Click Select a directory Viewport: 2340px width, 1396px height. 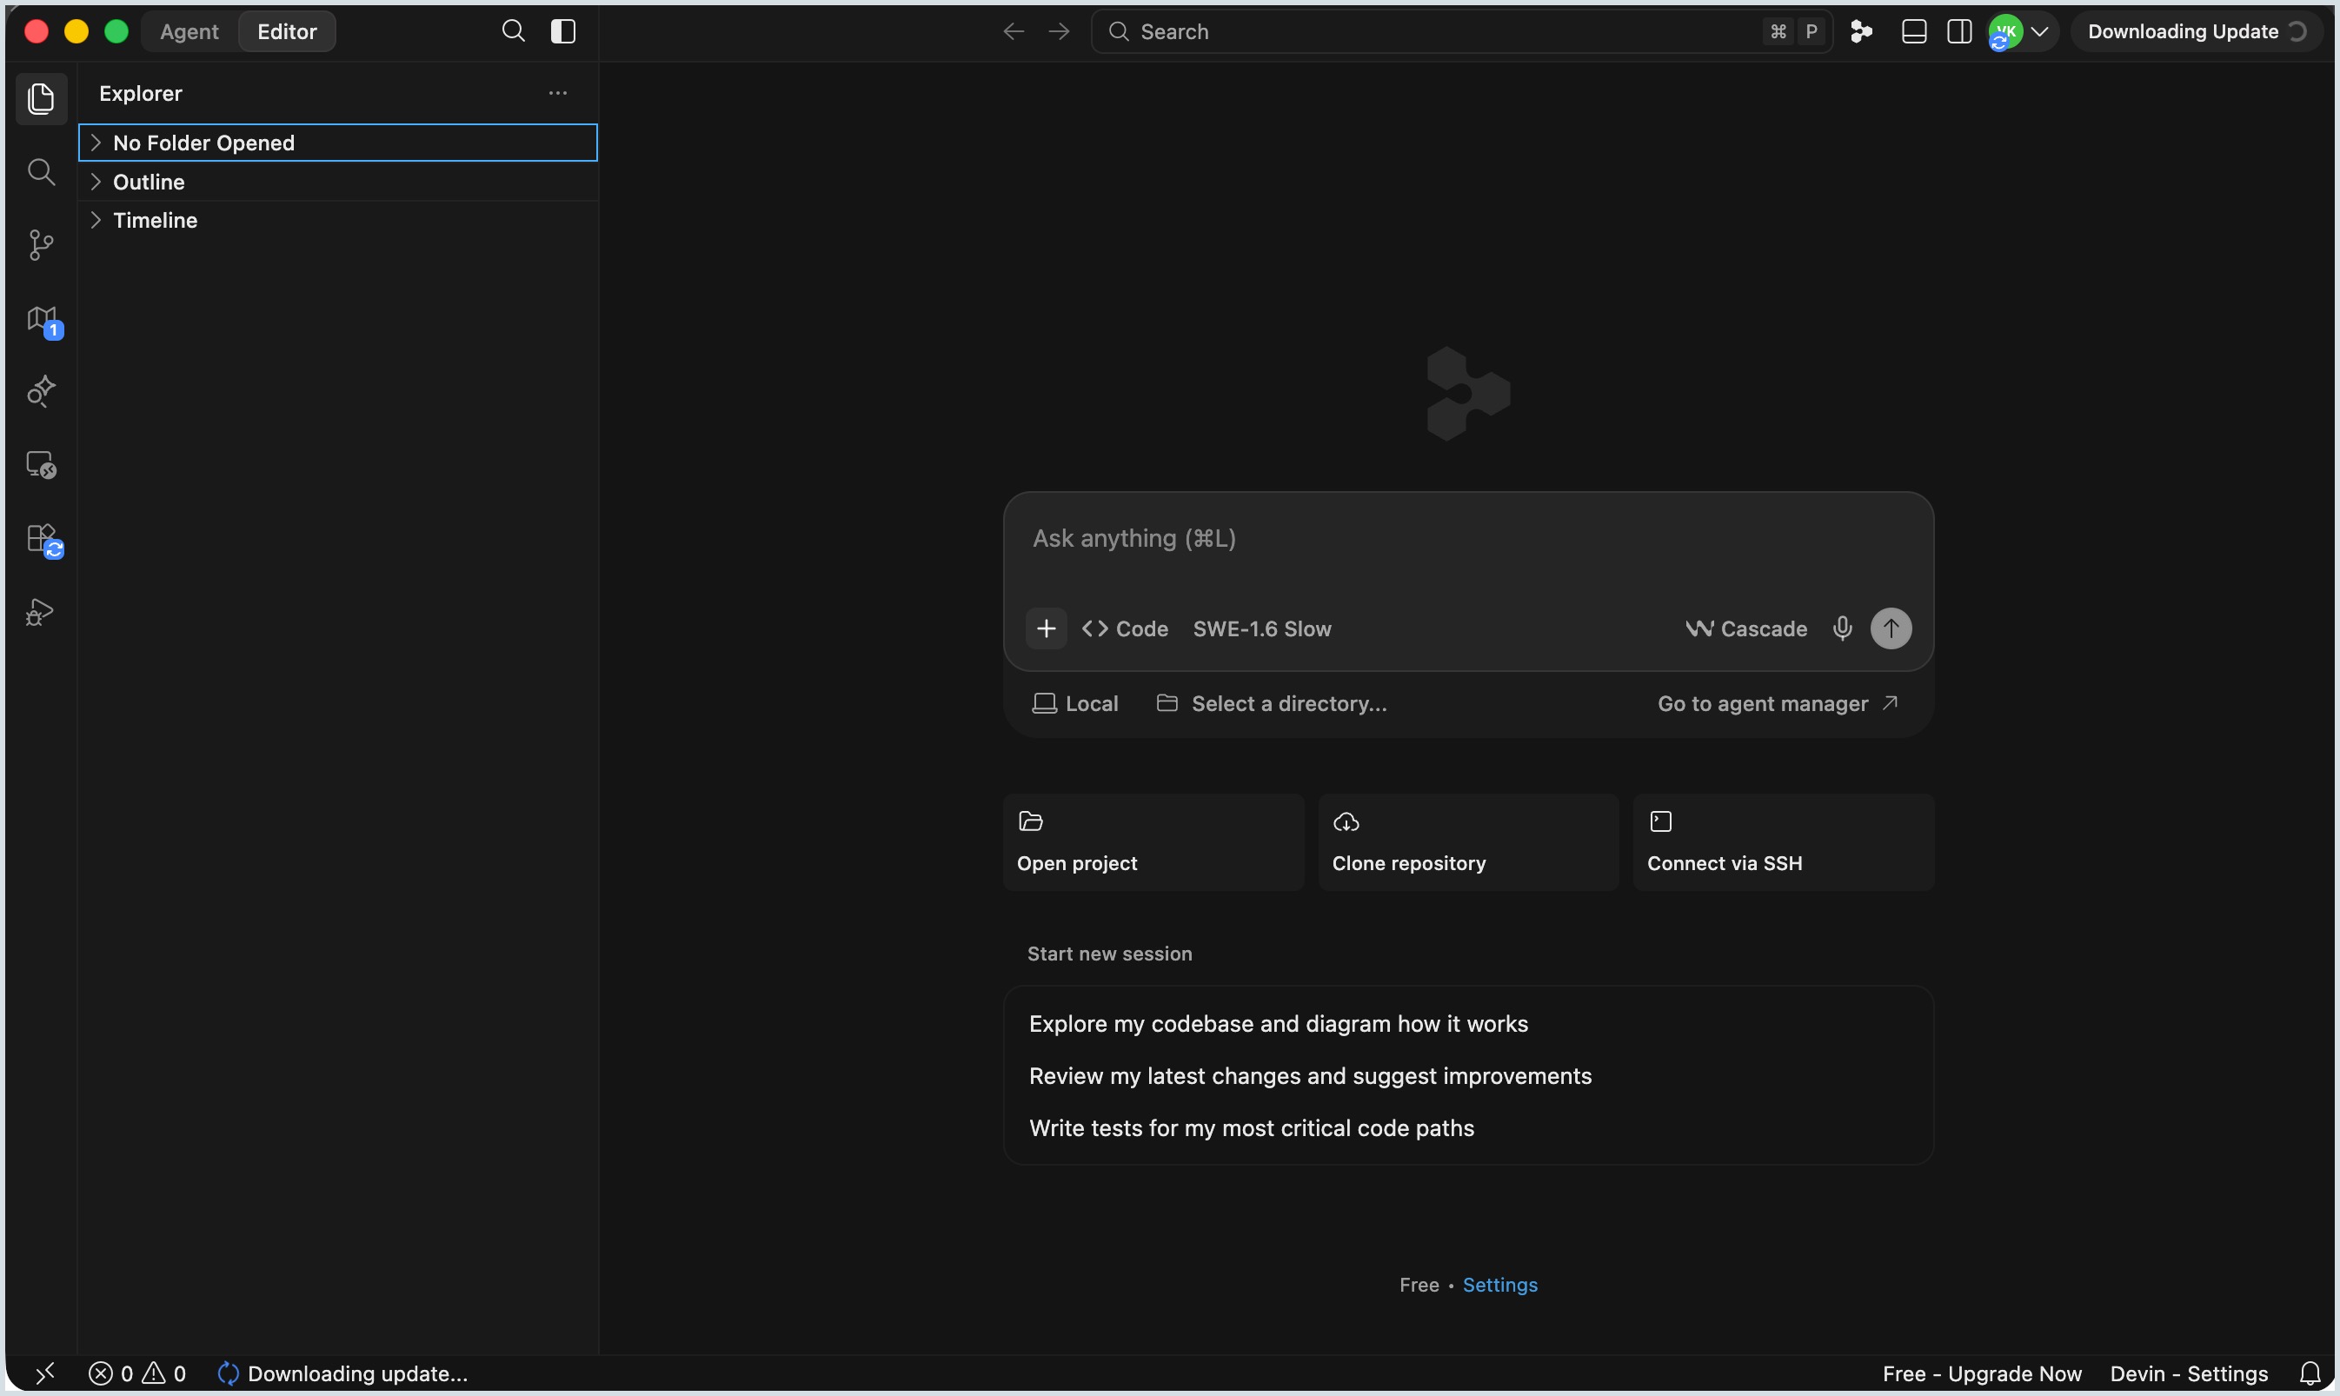coord(1272,703)
